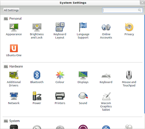
Task: Open Printers settings
Action: 60,98
